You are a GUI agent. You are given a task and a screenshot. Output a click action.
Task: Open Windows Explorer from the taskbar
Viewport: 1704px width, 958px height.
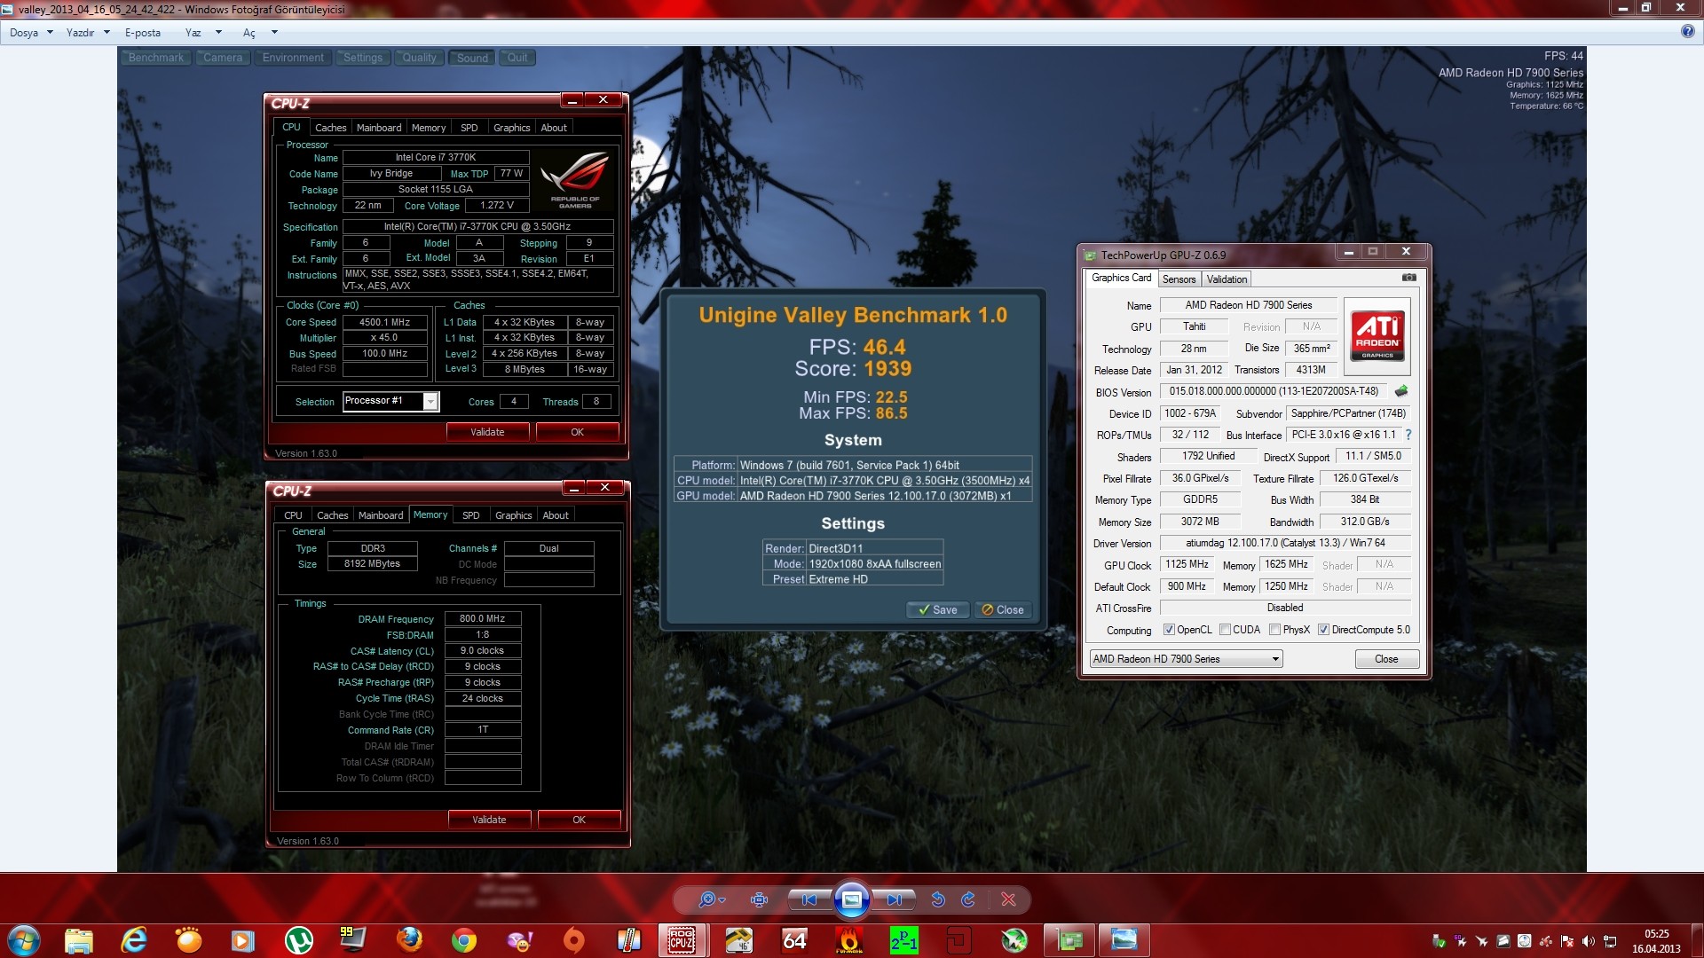78,940
